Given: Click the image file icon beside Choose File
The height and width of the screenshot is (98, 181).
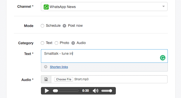Looking at the screenshot, I should pos(46,79).
